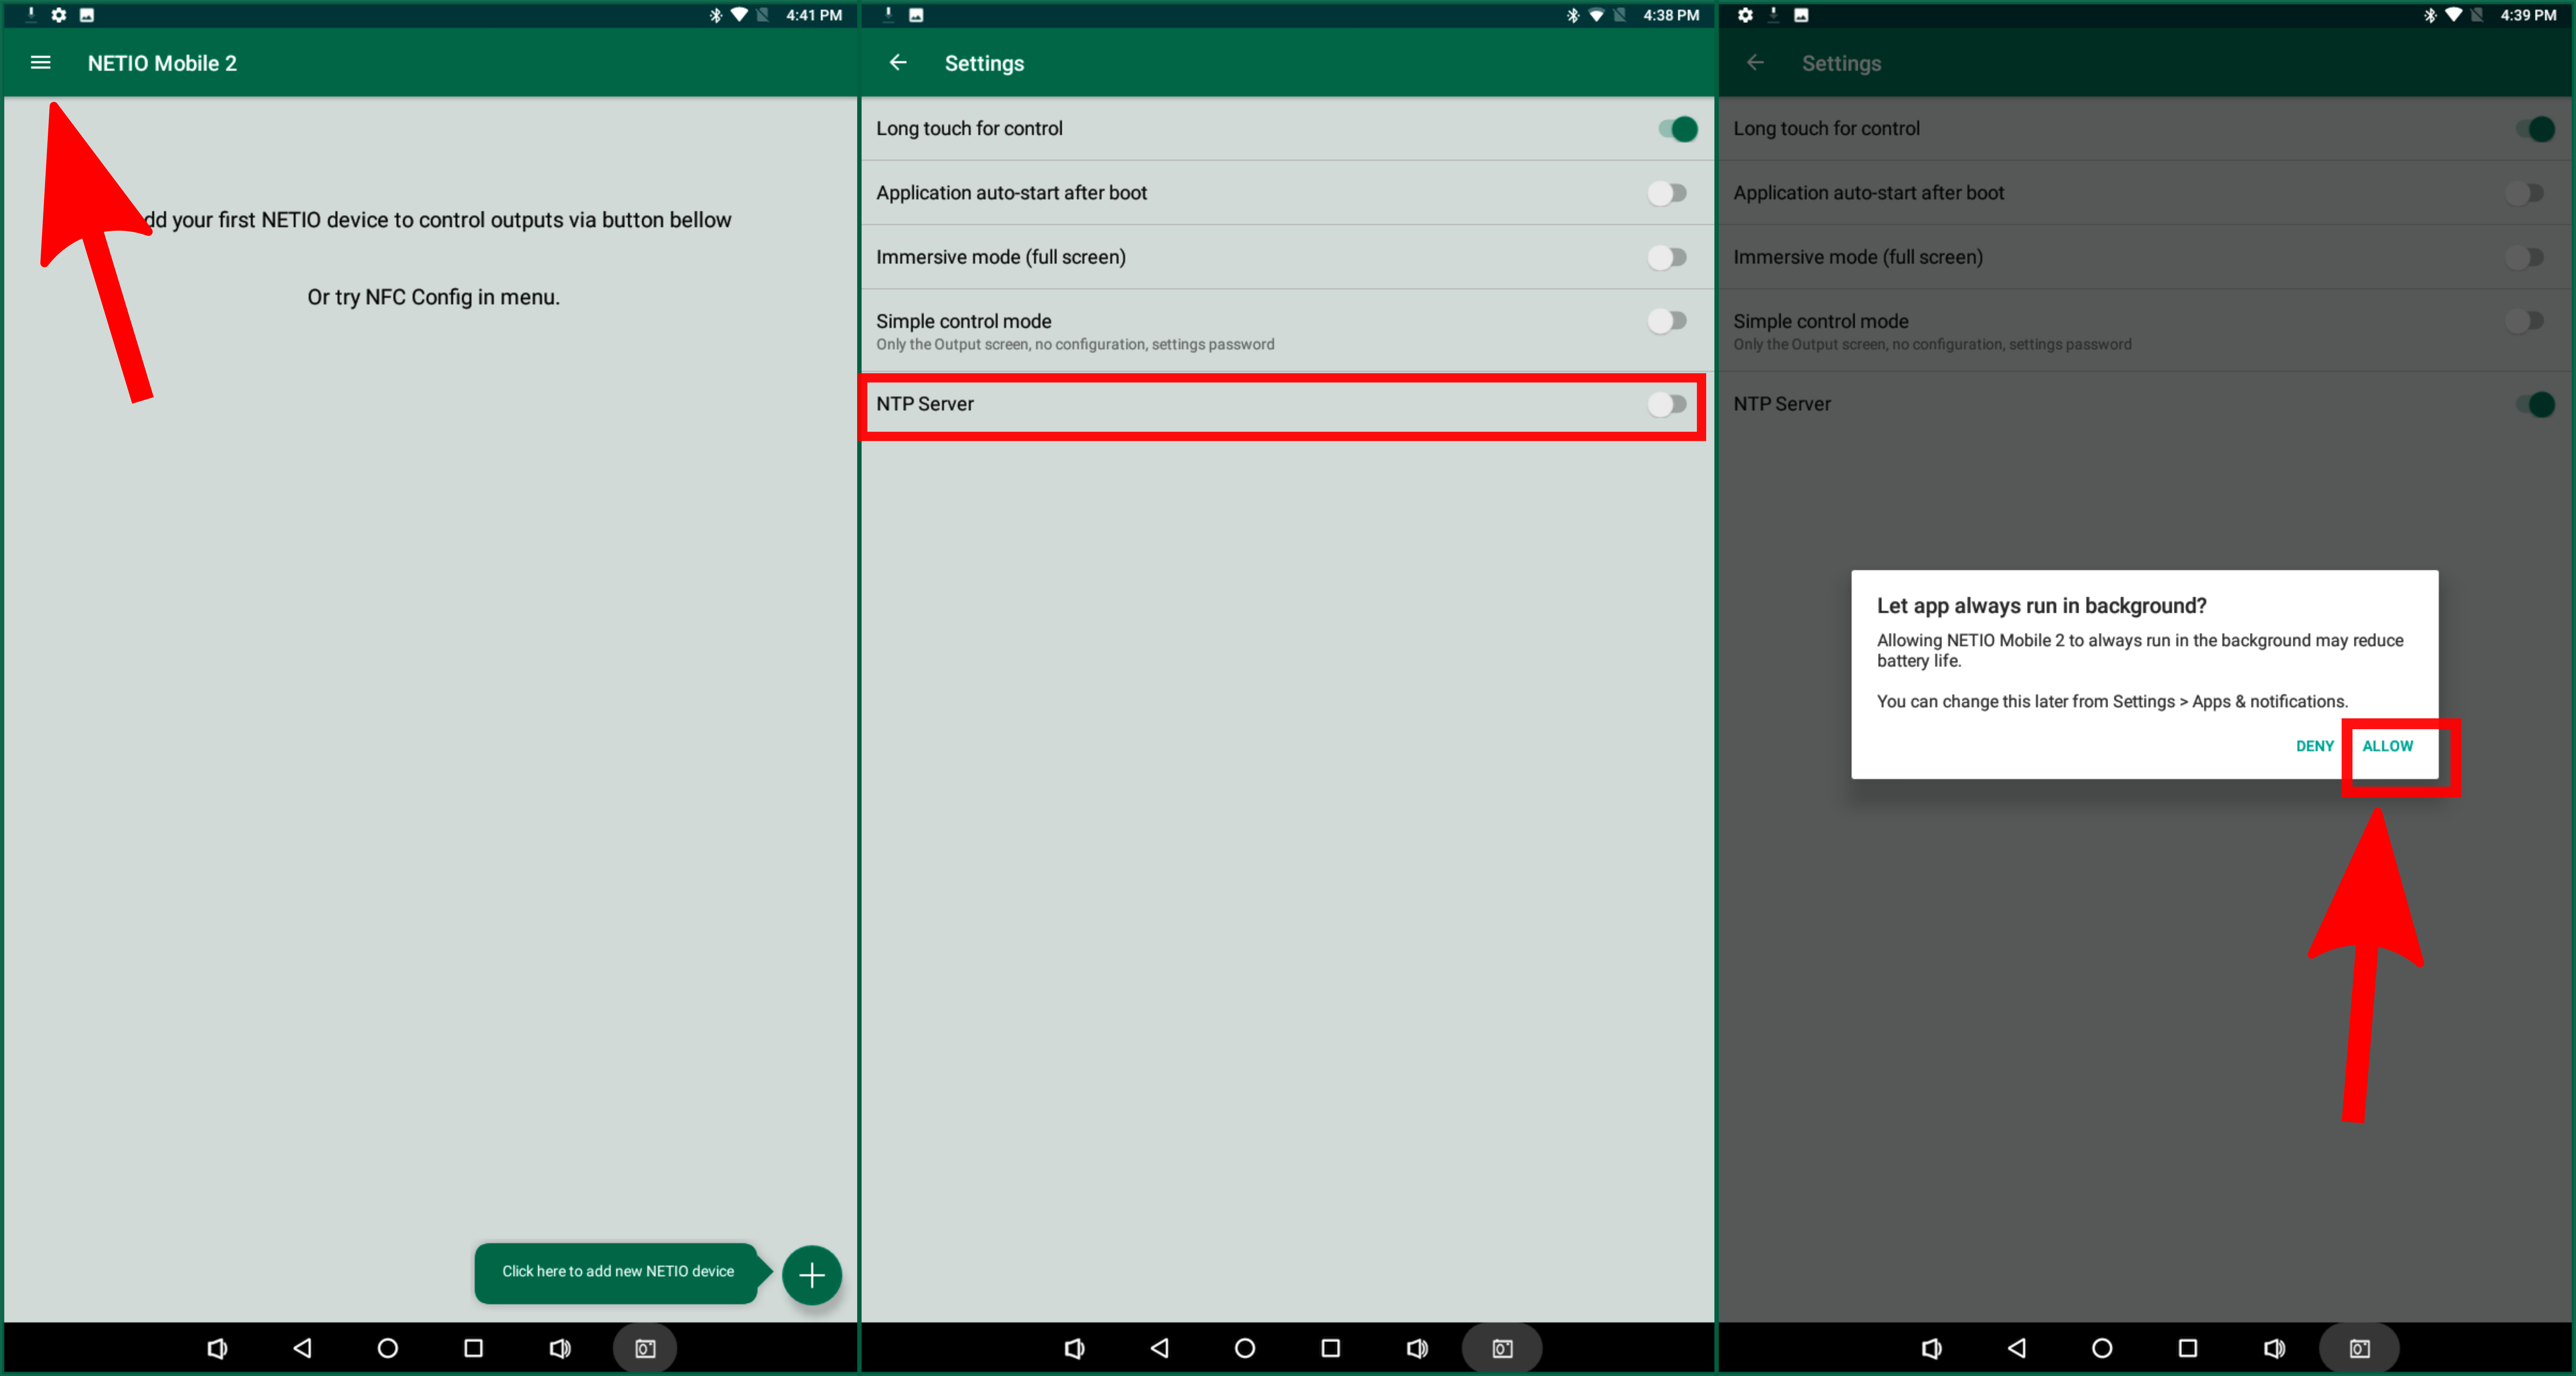Image resolution: width=2576 pixels, height=1376 pixels.
Task: Tap the screenshot icon in the left navigation bar
Action: point(645,1348)
